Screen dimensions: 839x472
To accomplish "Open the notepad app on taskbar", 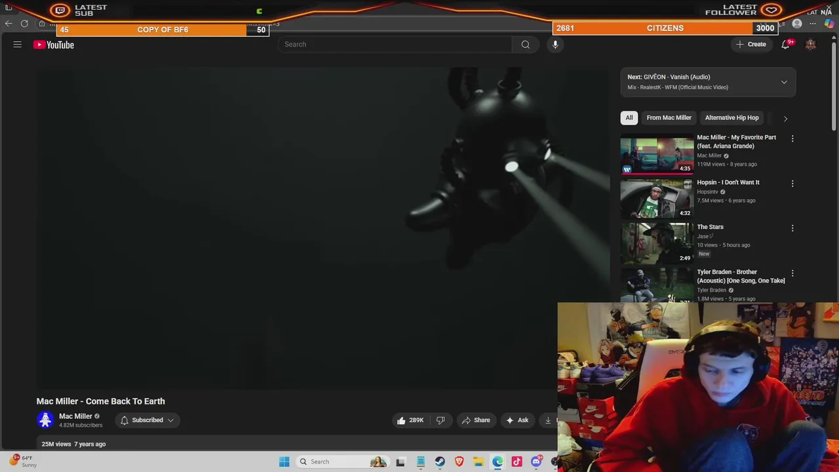I will coord(420,462).
